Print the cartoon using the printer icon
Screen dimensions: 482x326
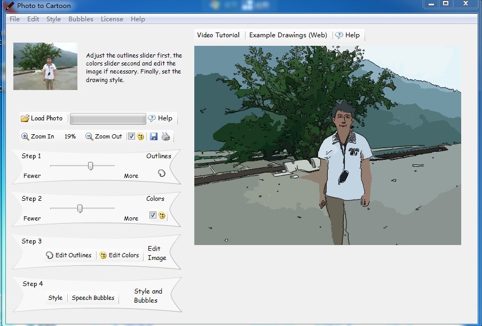165,136
